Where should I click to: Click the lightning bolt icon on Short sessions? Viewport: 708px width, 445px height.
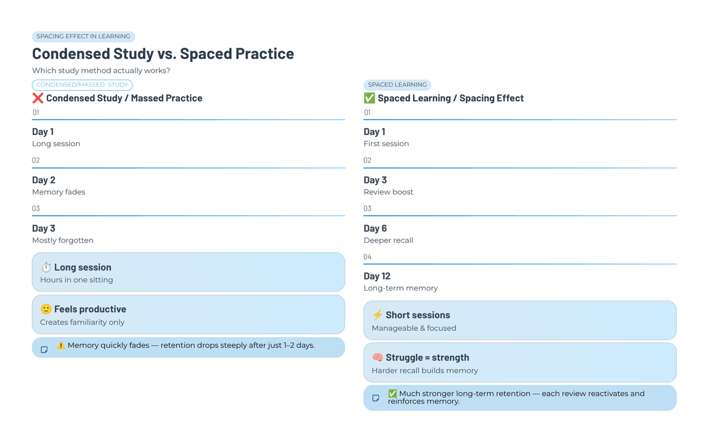point(378,315)
